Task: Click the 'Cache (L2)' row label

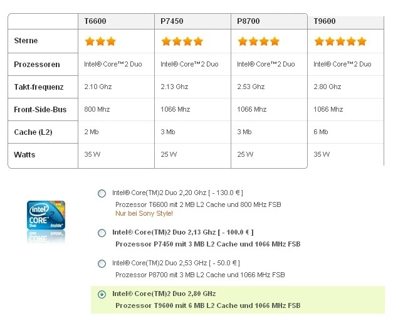Action: (x=33, y=132)
